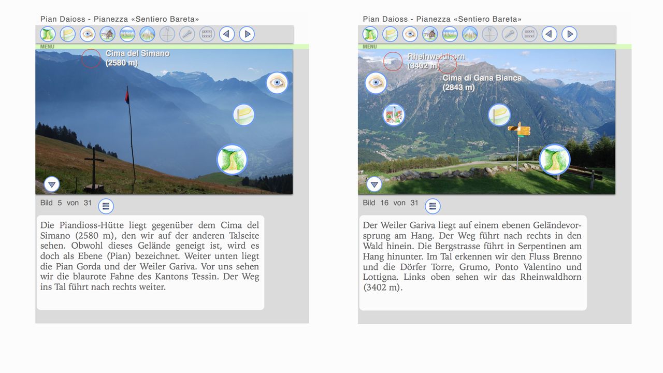
Task: Select the wrench settings icon in left toolbar
Action: click(x=187, y=34)
